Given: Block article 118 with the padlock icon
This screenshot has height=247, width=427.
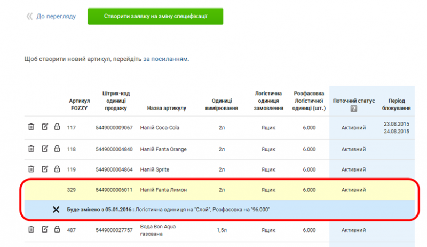Looking at the screenshot, I should [x=57, y=149].
